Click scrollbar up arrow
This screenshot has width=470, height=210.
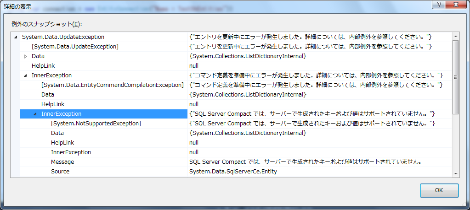456,37
